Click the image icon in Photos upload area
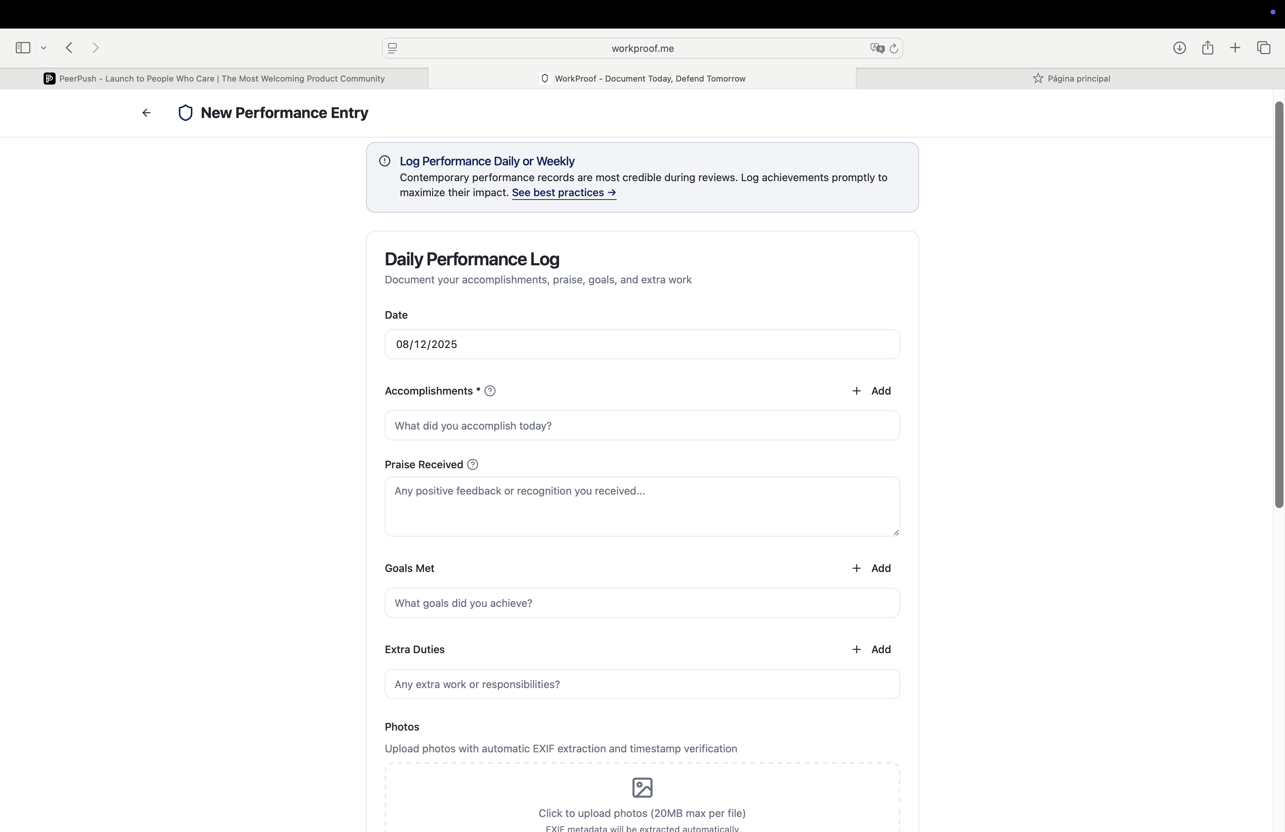Image resolution: width=1285 pixels, height=832 pixels. (x=642, y=787)
